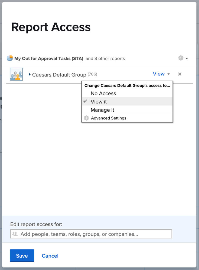
Task: Click the 'and 3 other reports' text
Action: tap(105, 58)
